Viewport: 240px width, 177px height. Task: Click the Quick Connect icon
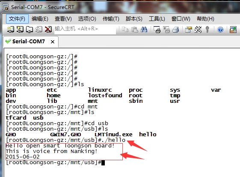tap(20, 29)
